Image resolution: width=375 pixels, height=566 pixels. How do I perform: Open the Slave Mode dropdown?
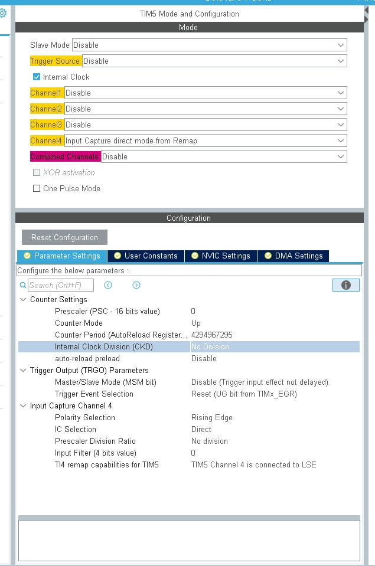(x=210, y=45)
